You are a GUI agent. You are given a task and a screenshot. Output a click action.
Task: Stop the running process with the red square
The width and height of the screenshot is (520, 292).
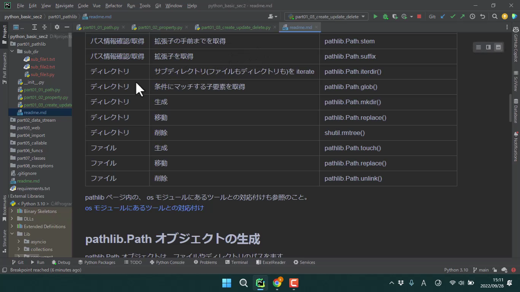(x=419, y=17)
